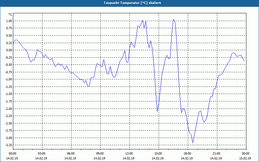This screenshot has height=162, width=259.
Task: Click the 06:00 time label
Action: click(x=71, y=154)
